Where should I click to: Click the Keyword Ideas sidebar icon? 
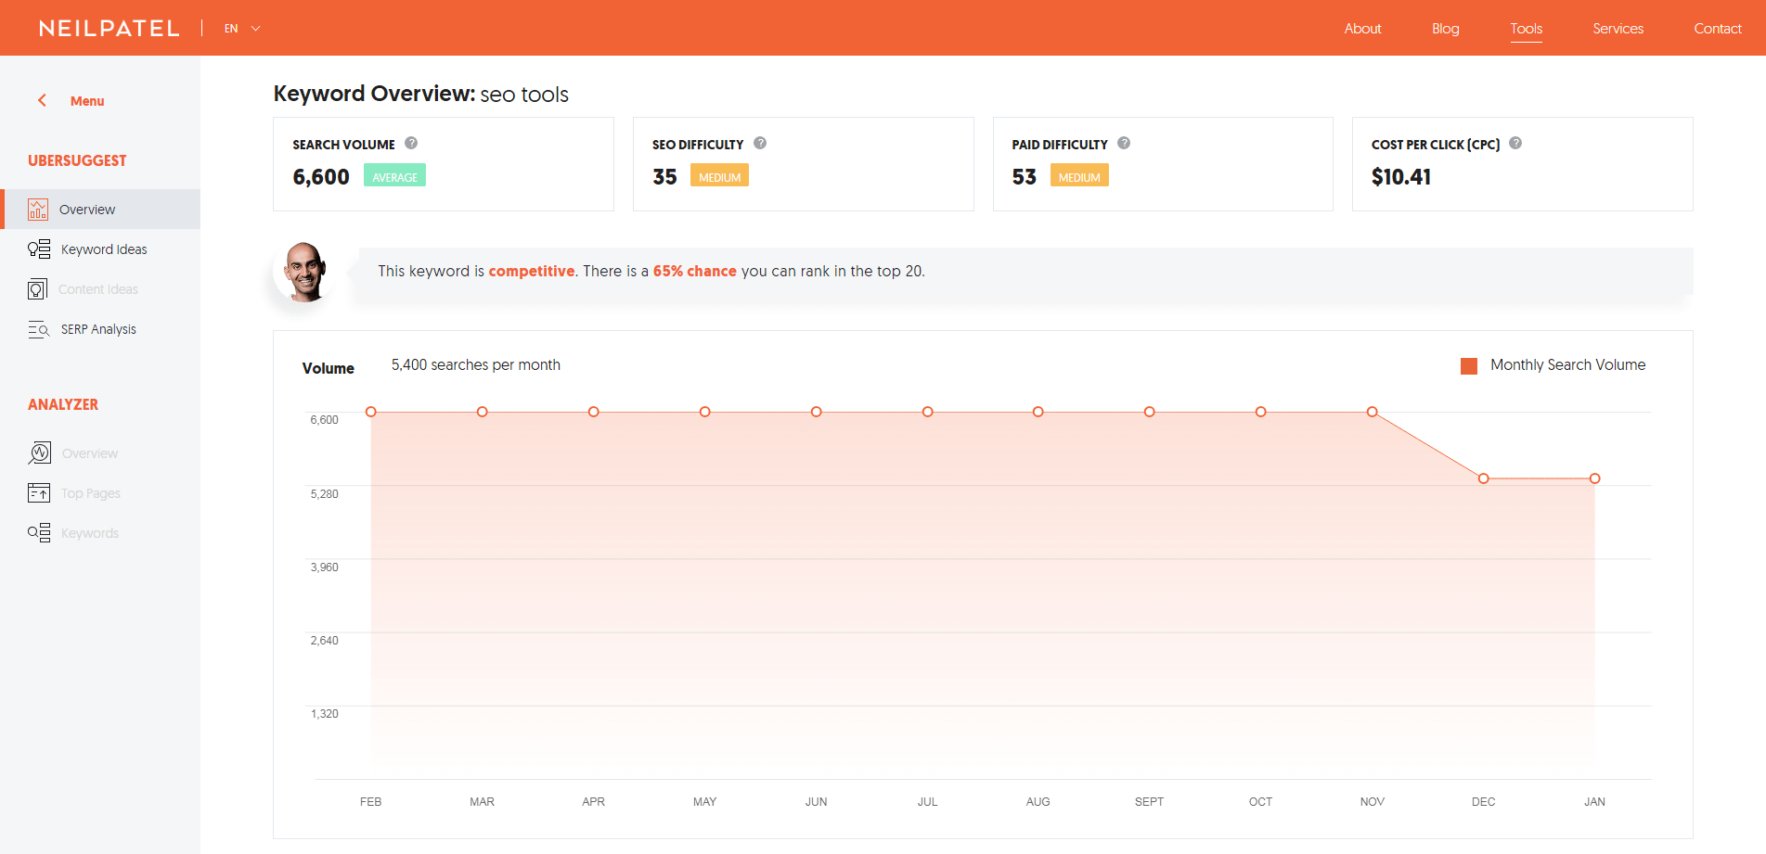39,249
